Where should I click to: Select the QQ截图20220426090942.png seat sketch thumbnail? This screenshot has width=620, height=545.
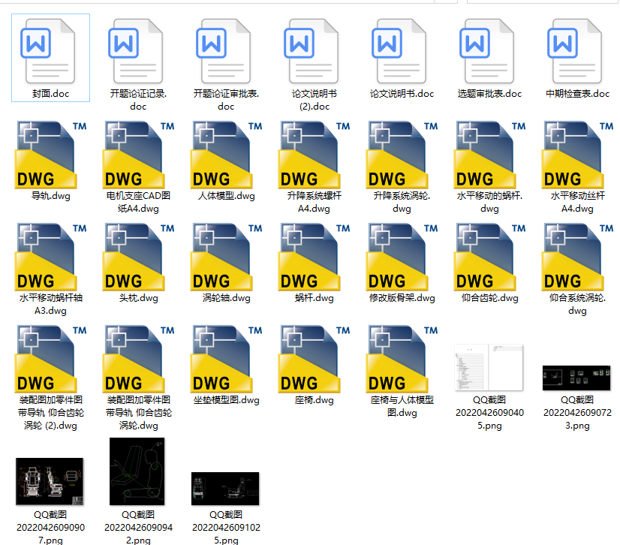[138, 471]
